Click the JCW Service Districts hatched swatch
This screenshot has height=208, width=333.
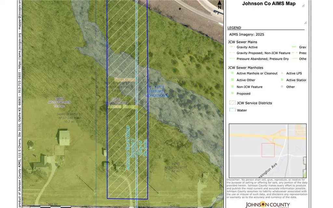(233, 103)
